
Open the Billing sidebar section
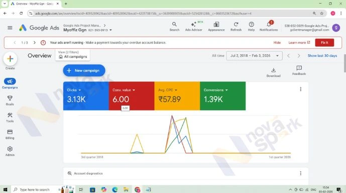(10, 134)
